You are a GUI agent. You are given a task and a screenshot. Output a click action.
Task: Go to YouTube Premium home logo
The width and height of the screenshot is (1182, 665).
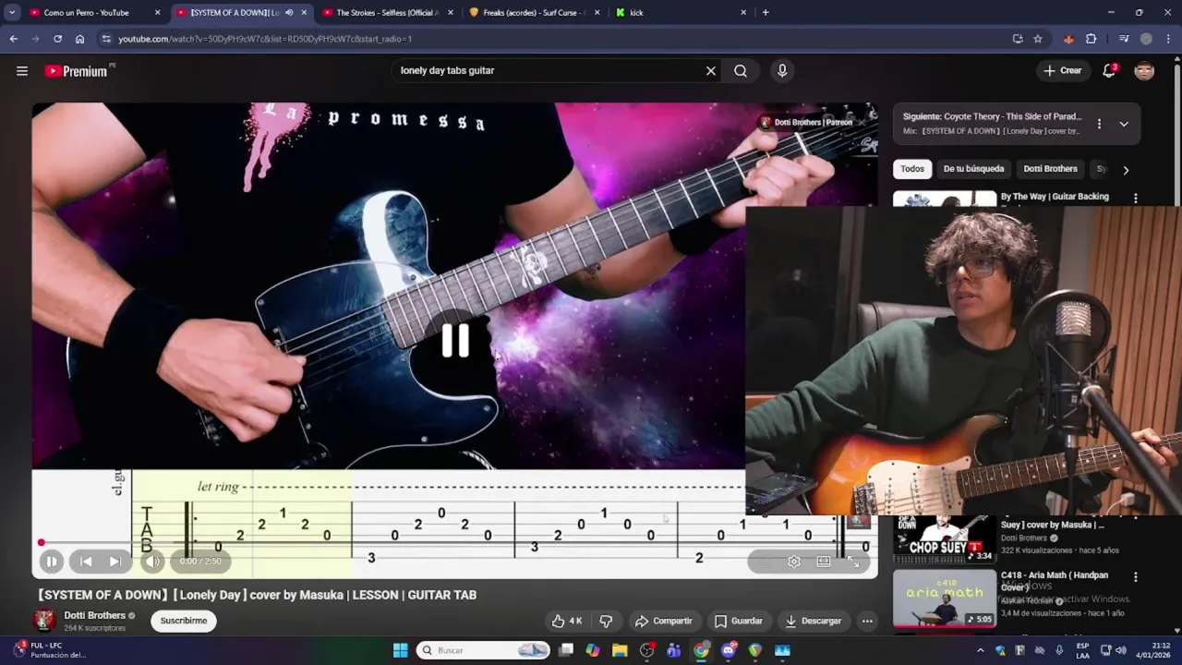coord(77,71)
